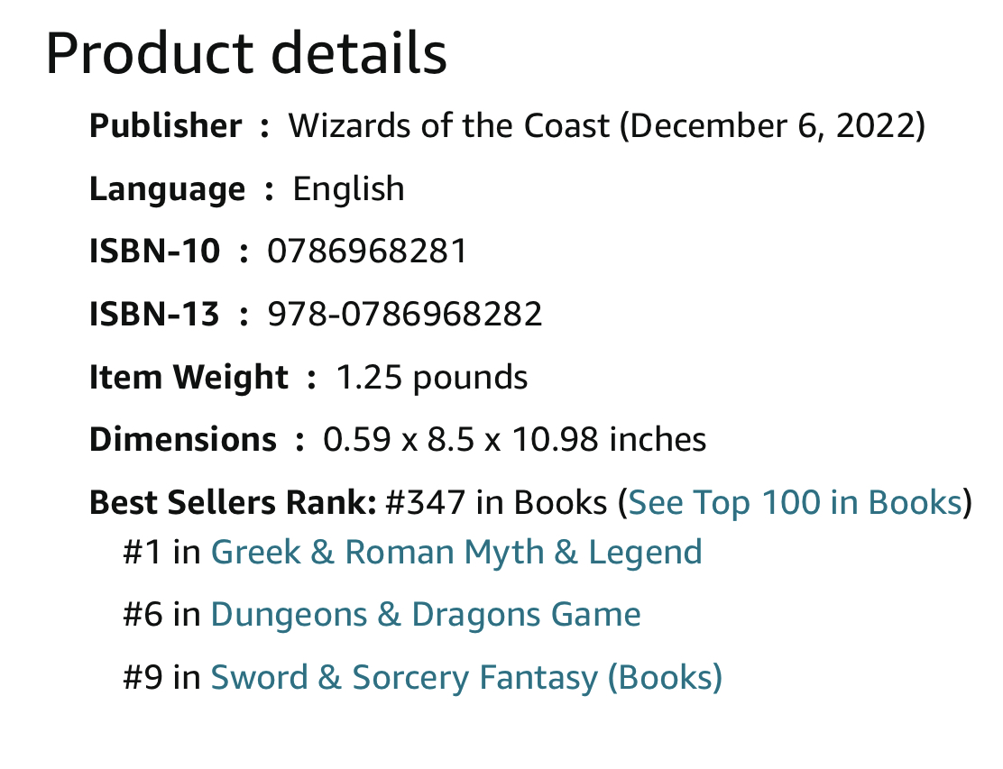Click the English language value
This screenshot has width=1003, height=769.
point(348,189)
